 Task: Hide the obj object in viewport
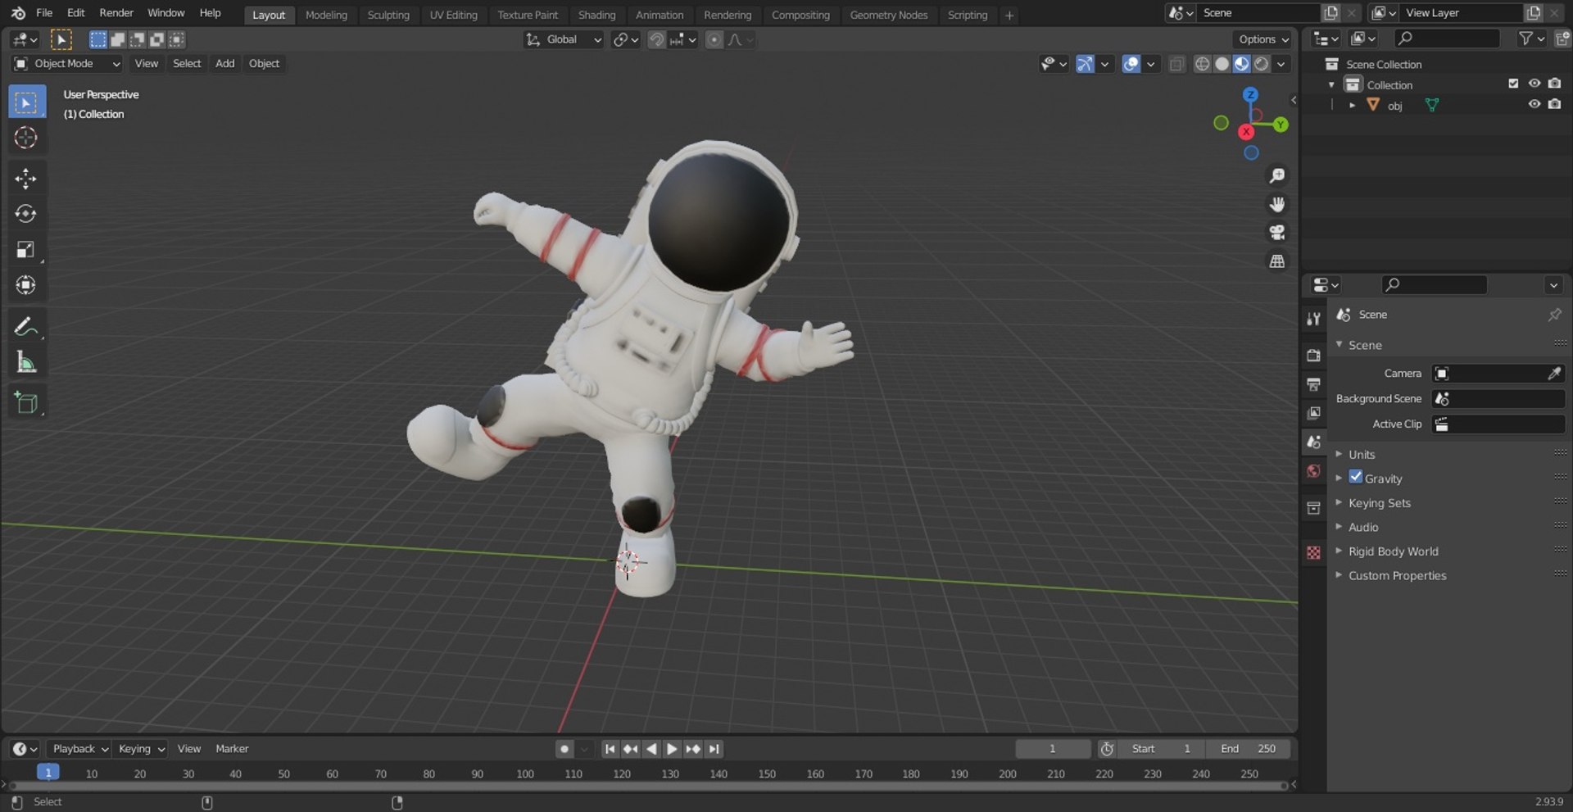1534,105
